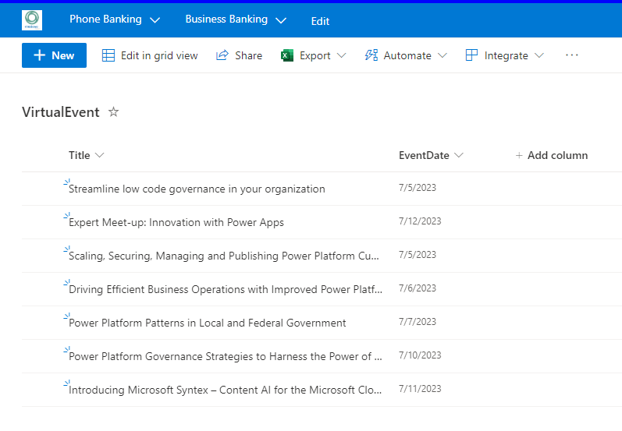Image resolution: width=622 pixels, height=431 pixels.
Task: Click the Automate command label
Action: 407,55
